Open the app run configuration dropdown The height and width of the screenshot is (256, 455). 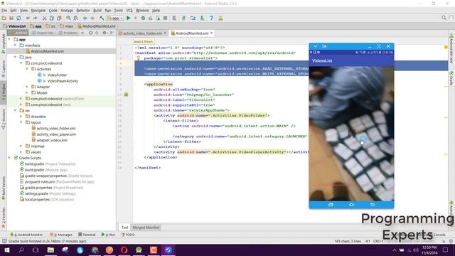point(115,18)
